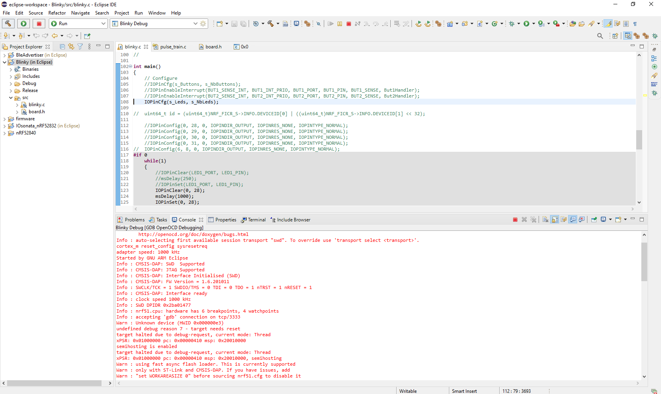Click the New file wizard icon

click(220, 24)
